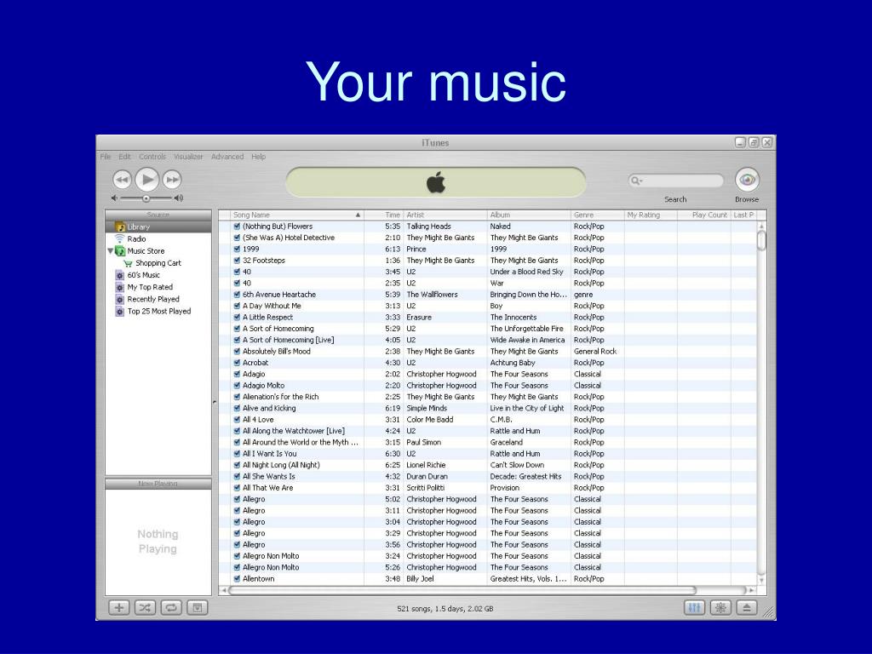The width and height of the screenshot is (872, 654).
Task: Uncheck A Little Respect checkbox
Action: point(237,317)
